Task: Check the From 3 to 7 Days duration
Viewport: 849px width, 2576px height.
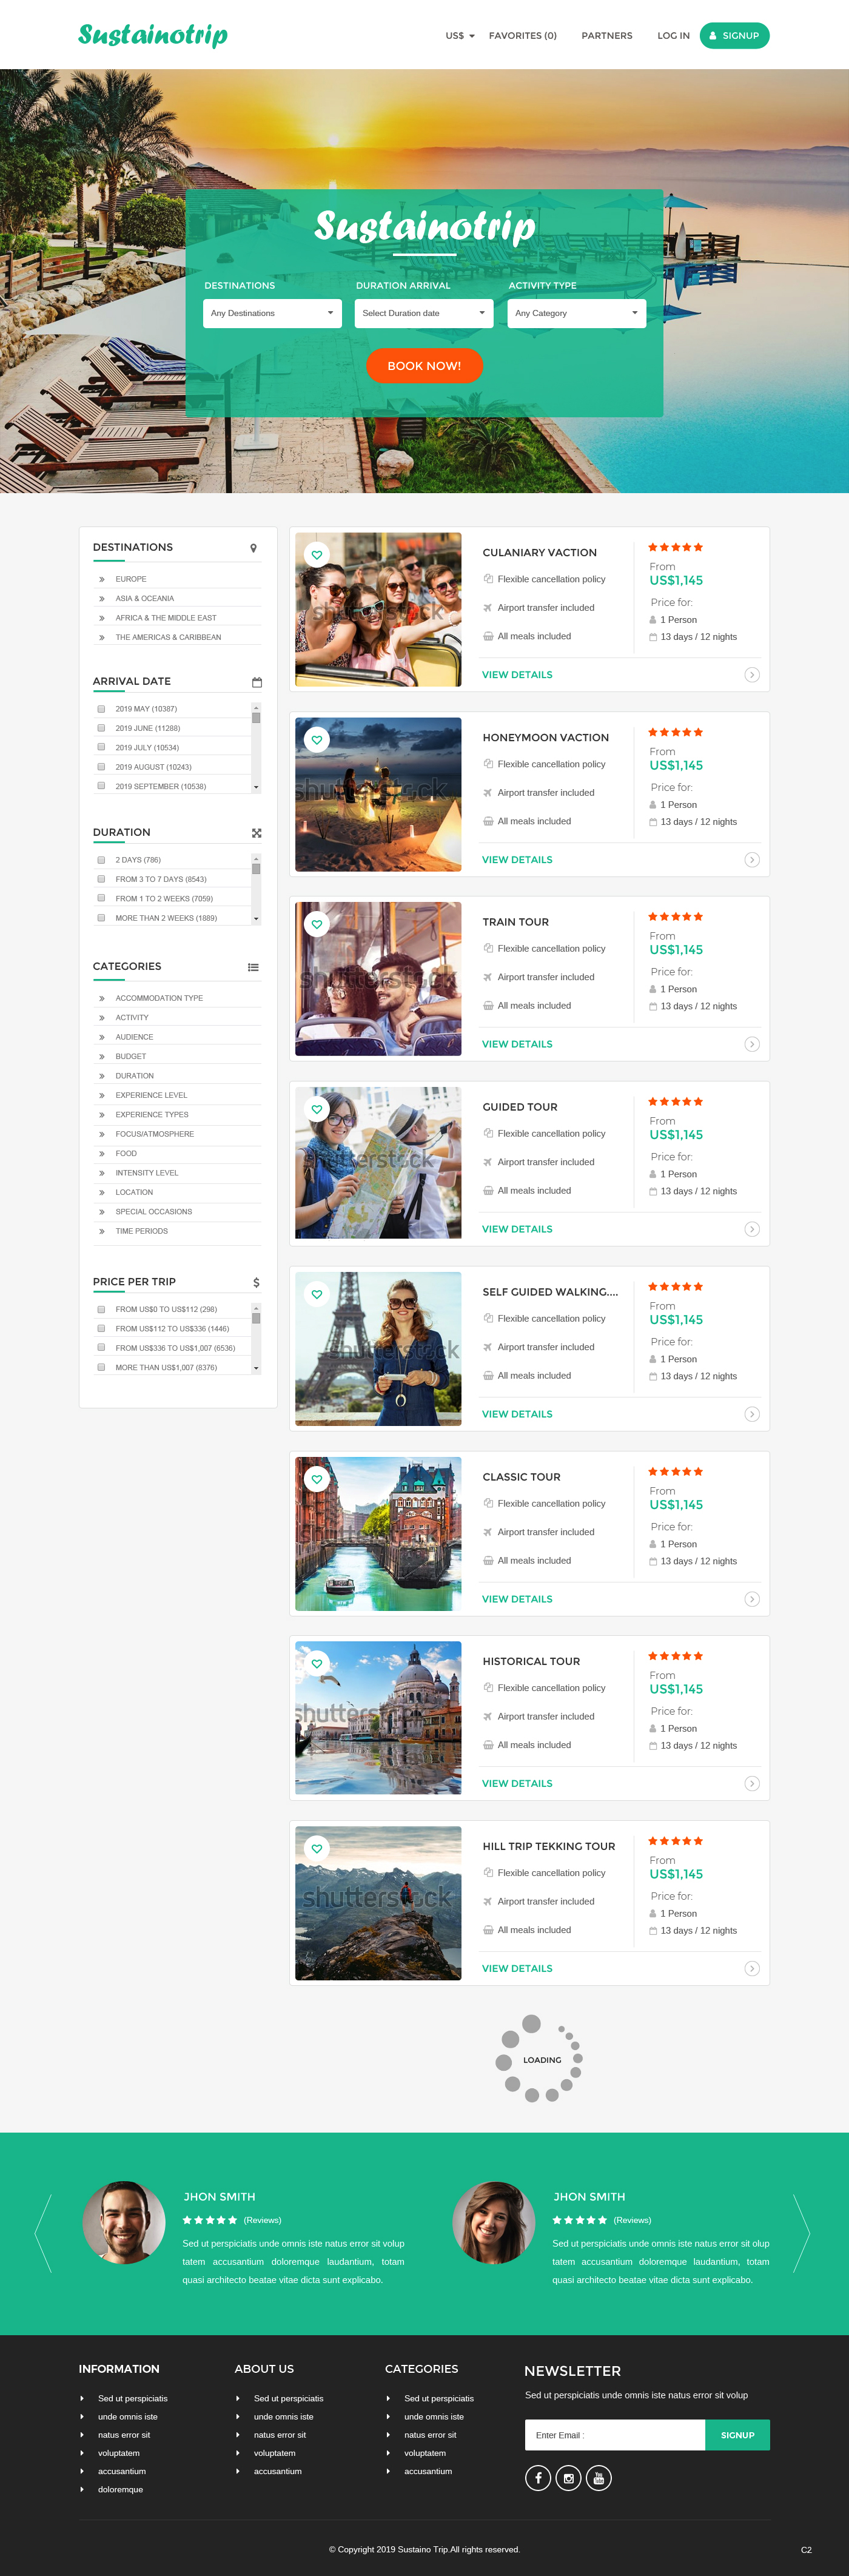Action: 101,879
